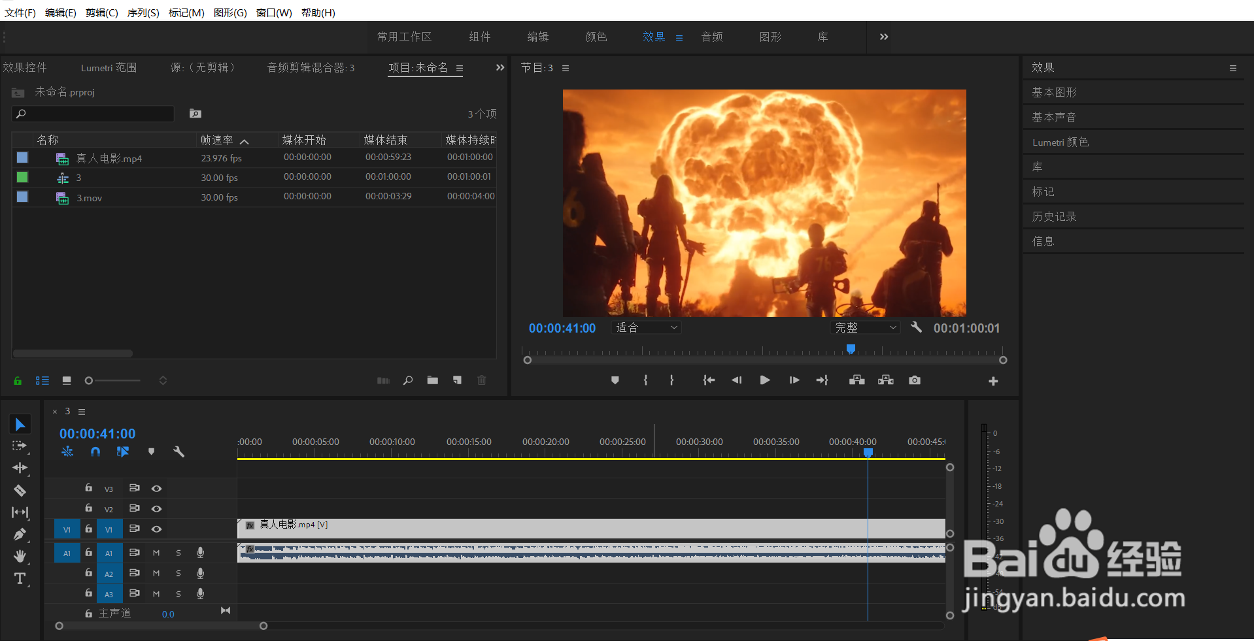Click the New Item icon in project panel
Viewport: 1254px width, 641px height.
(x=457, y=380)
